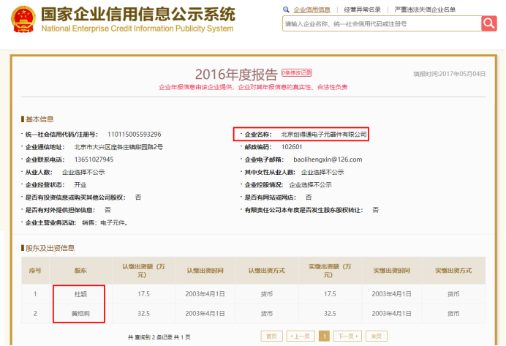Select the 股东及出资信息 section heading
Image resolution: width=506 pixels, height=346 pixels.
click(50, 248)
